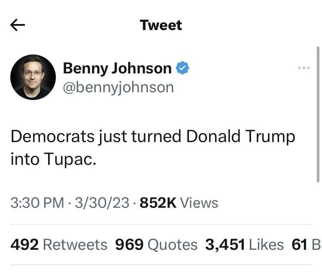This screenshot has width=322, height=273.
Task: View the 492 Retweets list
Action: pos(58,245)
